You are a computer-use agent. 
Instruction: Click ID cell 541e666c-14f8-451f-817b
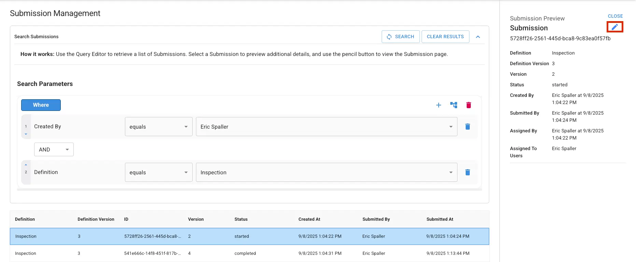click(153, 253)
